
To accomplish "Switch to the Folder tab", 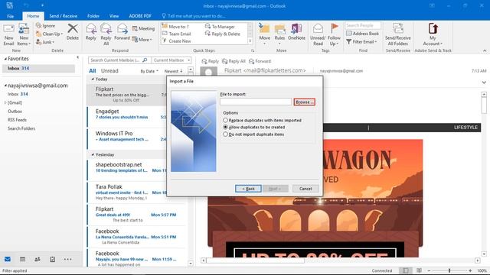I will click(x=93, y=16).
